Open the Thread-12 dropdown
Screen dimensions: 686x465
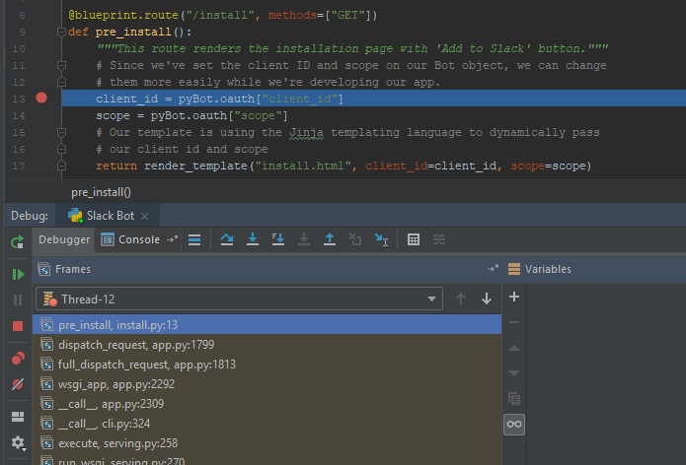click(x=239, y=299)
